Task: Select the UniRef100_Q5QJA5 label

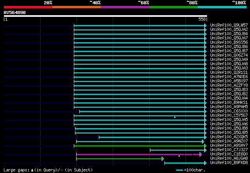Action: coord(229,119)
